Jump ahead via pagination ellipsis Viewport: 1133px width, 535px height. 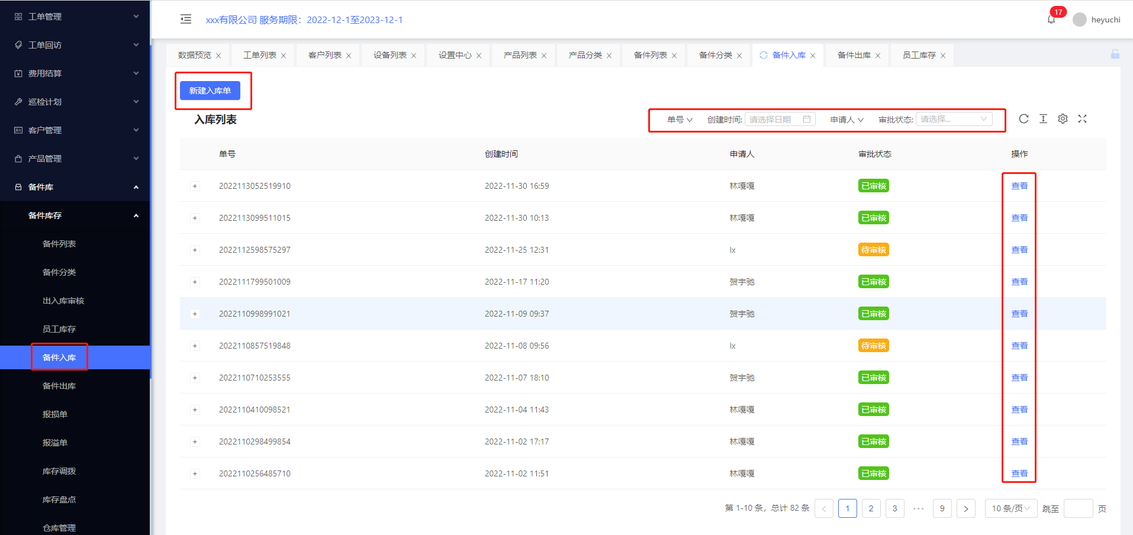[919, 508]
